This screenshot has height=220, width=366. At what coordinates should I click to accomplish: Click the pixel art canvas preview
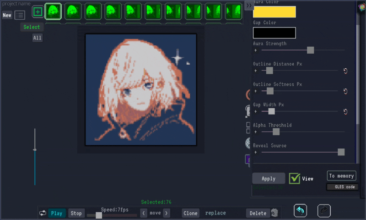[141, 90]
